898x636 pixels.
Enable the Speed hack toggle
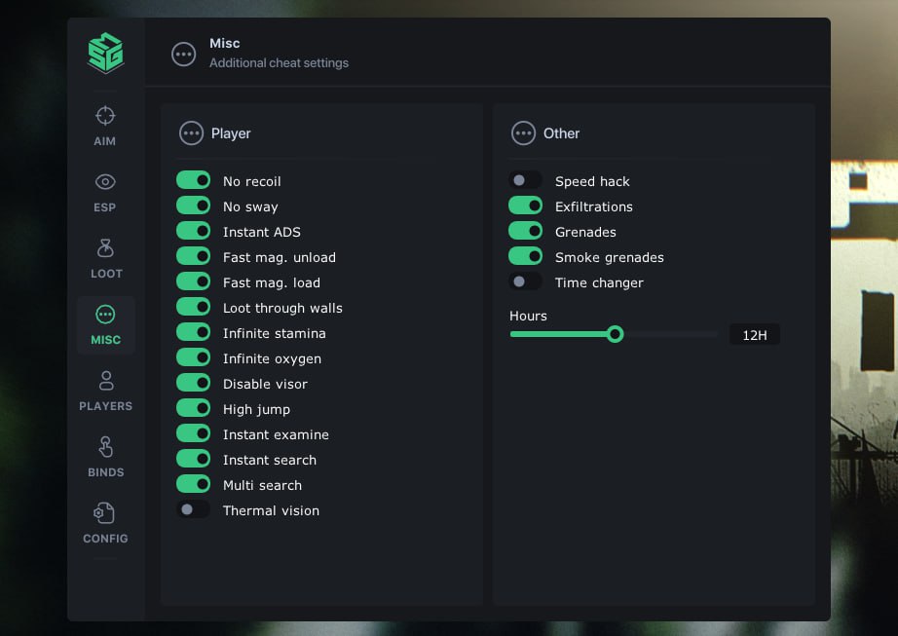click(x=525, y=181)
